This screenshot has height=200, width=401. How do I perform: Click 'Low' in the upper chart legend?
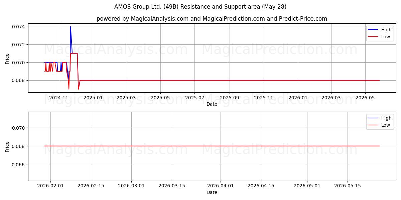[386, 37]
